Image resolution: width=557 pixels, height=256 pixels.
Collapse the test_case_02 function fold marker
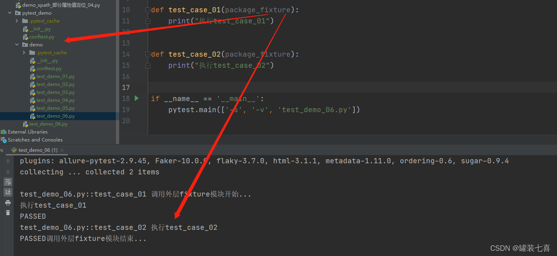148,54
